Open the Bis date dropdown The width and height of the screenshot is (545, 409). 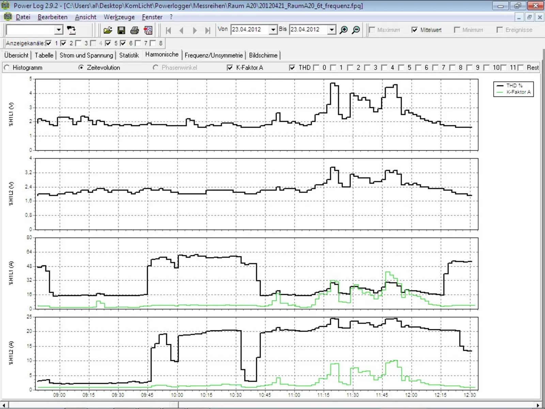tap(332, 30)
